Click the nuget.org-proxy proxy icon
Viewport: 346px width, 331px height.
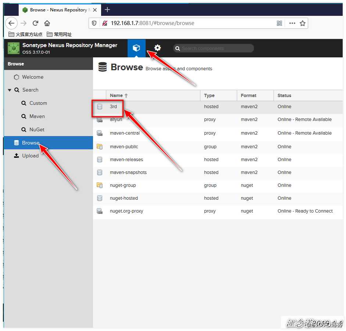100,211
